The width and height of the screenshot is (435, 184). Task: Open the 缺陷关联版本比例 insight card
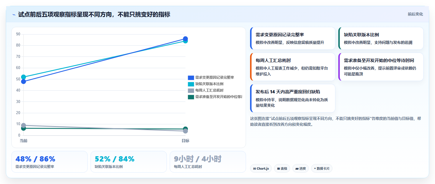pyautogui.click(x=381, y=38)
